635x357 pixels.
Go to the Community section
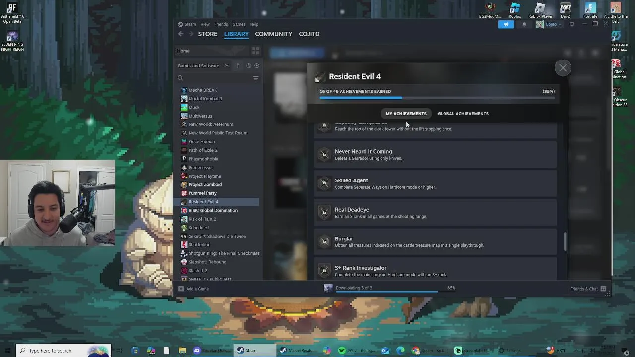[273, 34]
